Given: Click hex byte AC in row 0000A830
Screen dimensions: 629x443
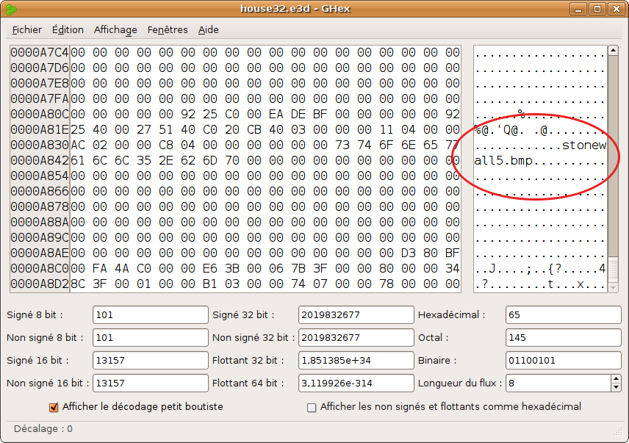Looking at the screenshot, I should click(x=78, y=145).
